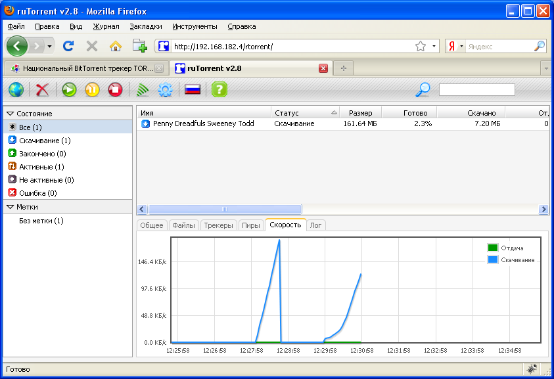Go to home page via house icon

pyautogui.click(x=116, y=46)
